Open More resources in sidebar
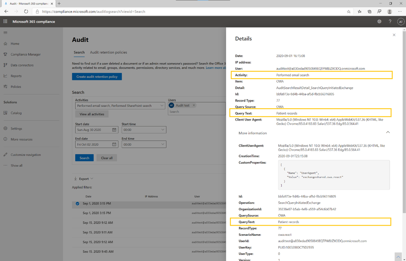 click(x=22, y=139)
